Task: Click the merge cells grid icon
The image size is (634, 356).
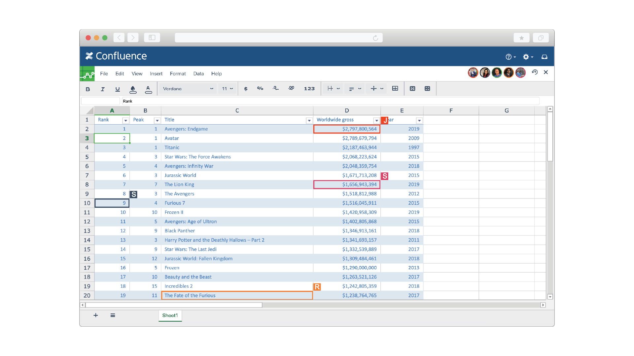Action: tap(395, 88)
